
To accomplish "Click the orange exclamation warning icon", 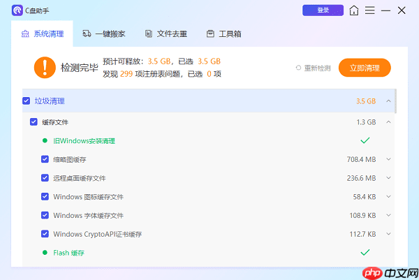I will 44,67.
